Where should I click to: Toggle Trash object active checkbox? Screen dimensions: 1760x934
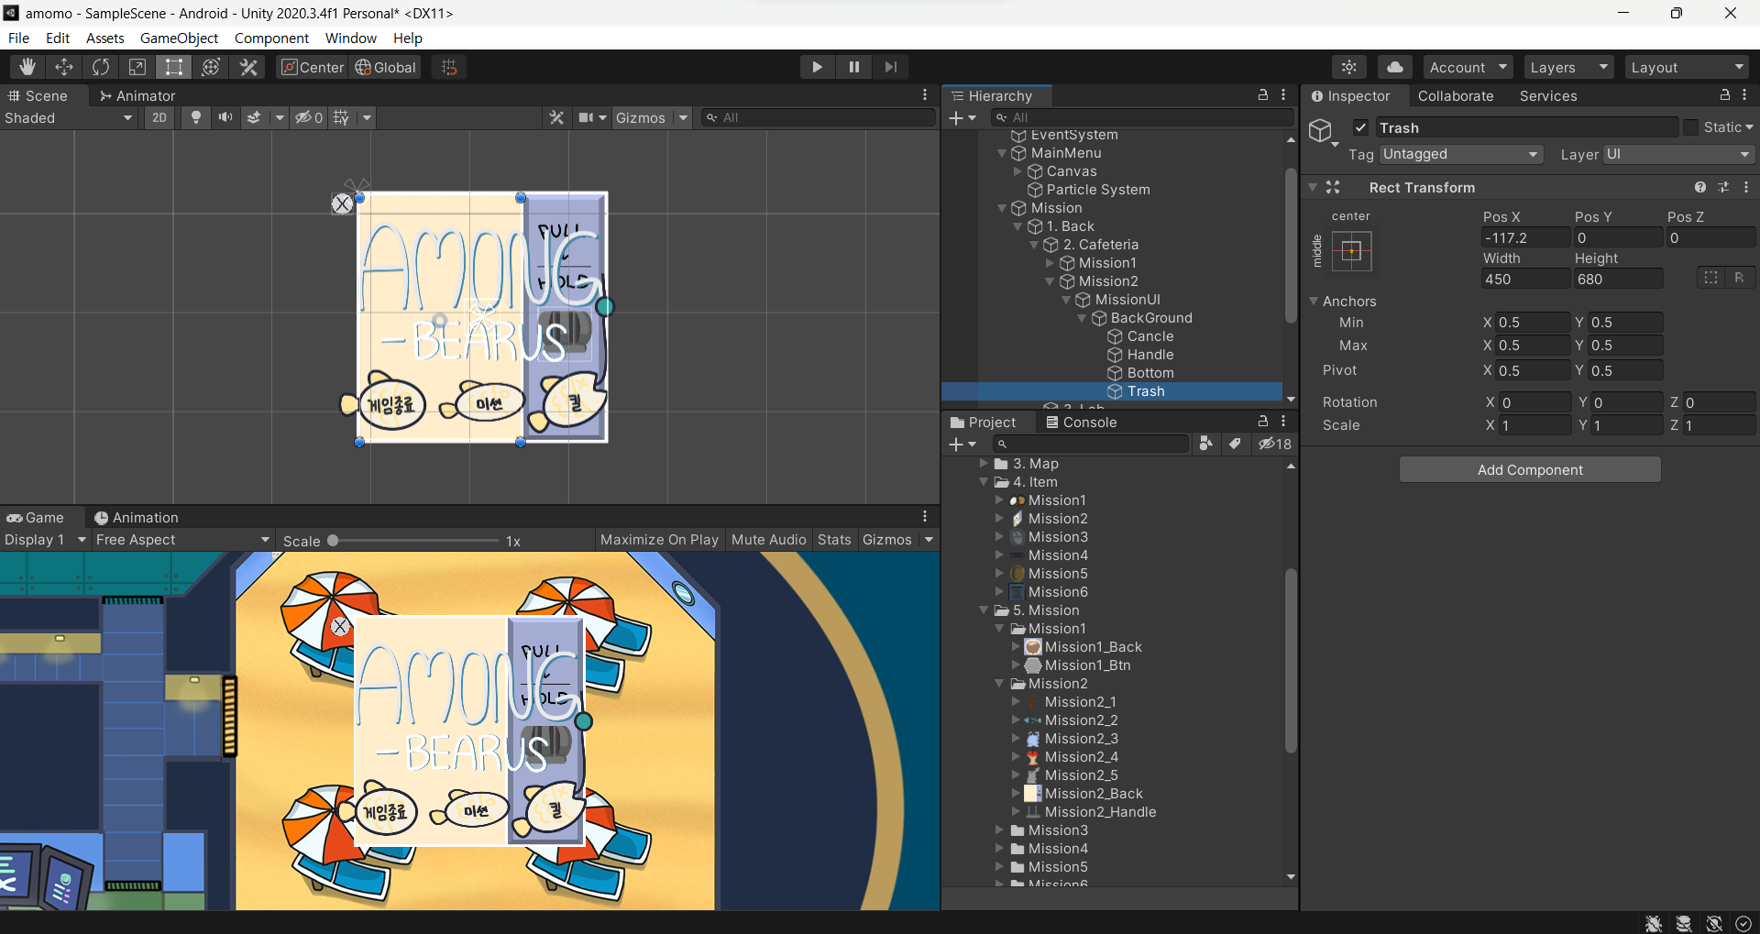click(x=1361, y=128)
